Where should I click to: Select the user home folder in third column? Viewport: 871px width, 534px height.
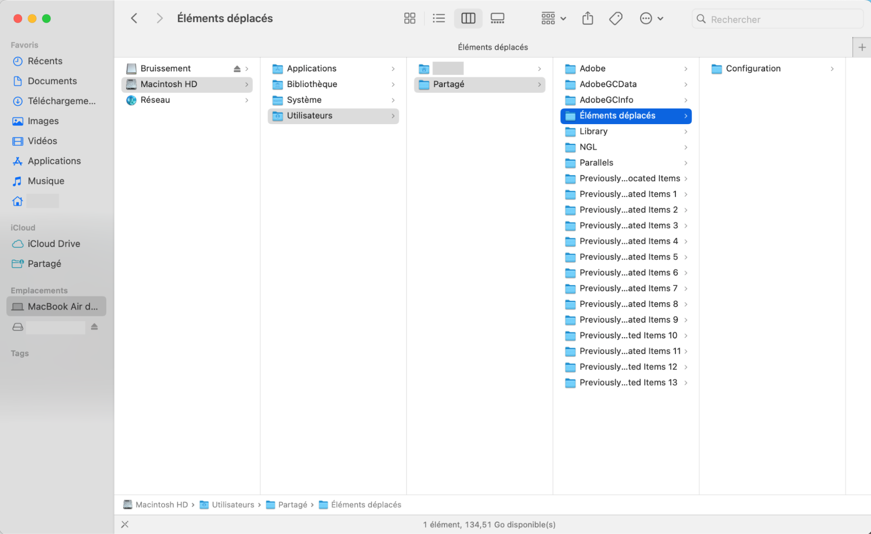coord(480,69)
